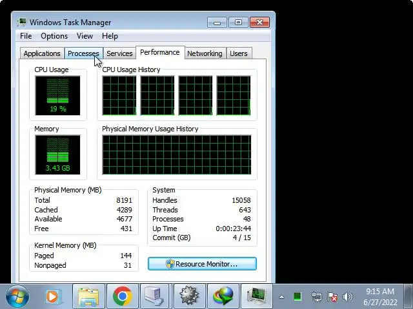Image resolution: width=413 pixels, height=309 pixels.
Task: Switch to the Services tab
Action: pyautogui.click(x=119, y=53)
